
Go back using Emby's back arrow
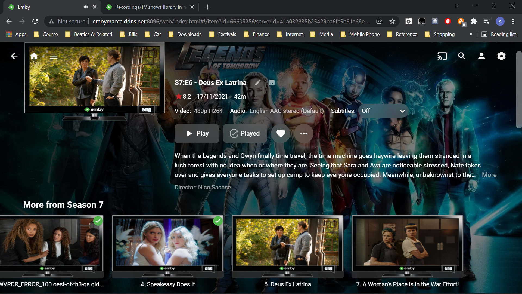(14, 56)
